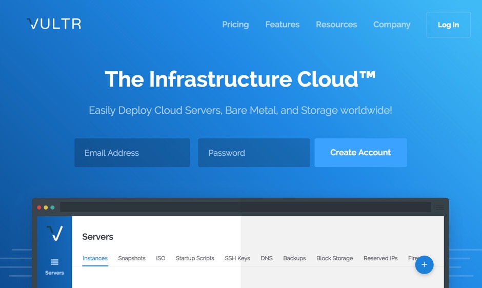Focus the Email Address field

point(132,152)
